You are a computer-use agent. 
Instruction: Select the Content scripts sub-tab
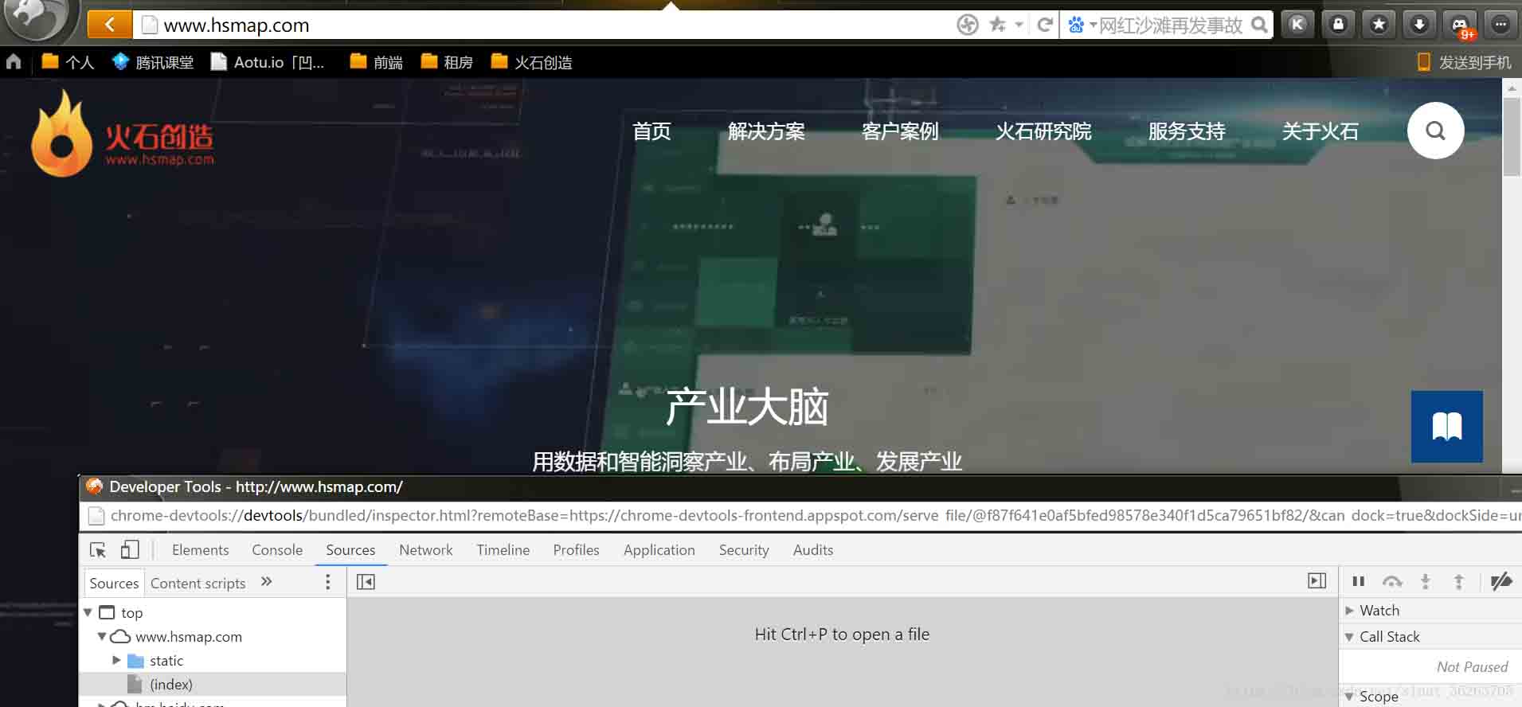click(x=198, y=583)
